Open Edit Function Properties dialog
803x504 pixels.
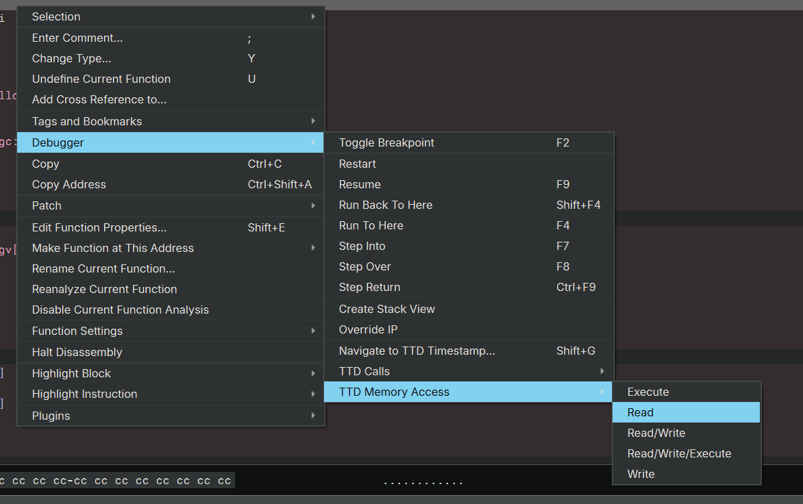99,228
